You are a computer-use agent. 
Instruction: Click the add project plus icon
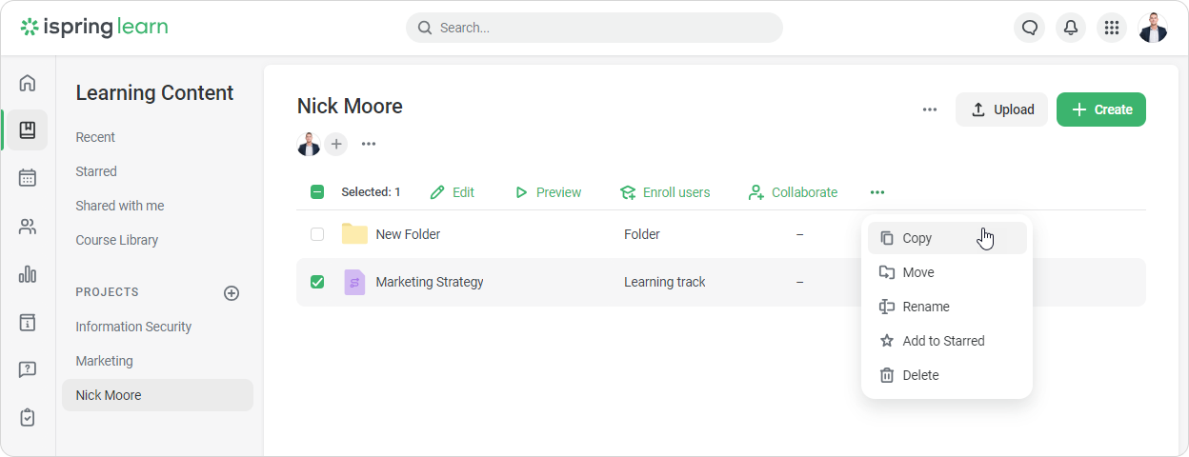pyautogui.click(x=232, y=293)
